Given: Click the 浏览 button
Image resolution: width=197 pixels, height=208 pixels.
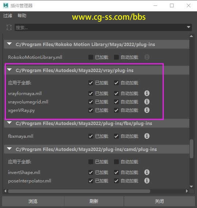Looking at the screenshot, I should (x=33, y=201).
